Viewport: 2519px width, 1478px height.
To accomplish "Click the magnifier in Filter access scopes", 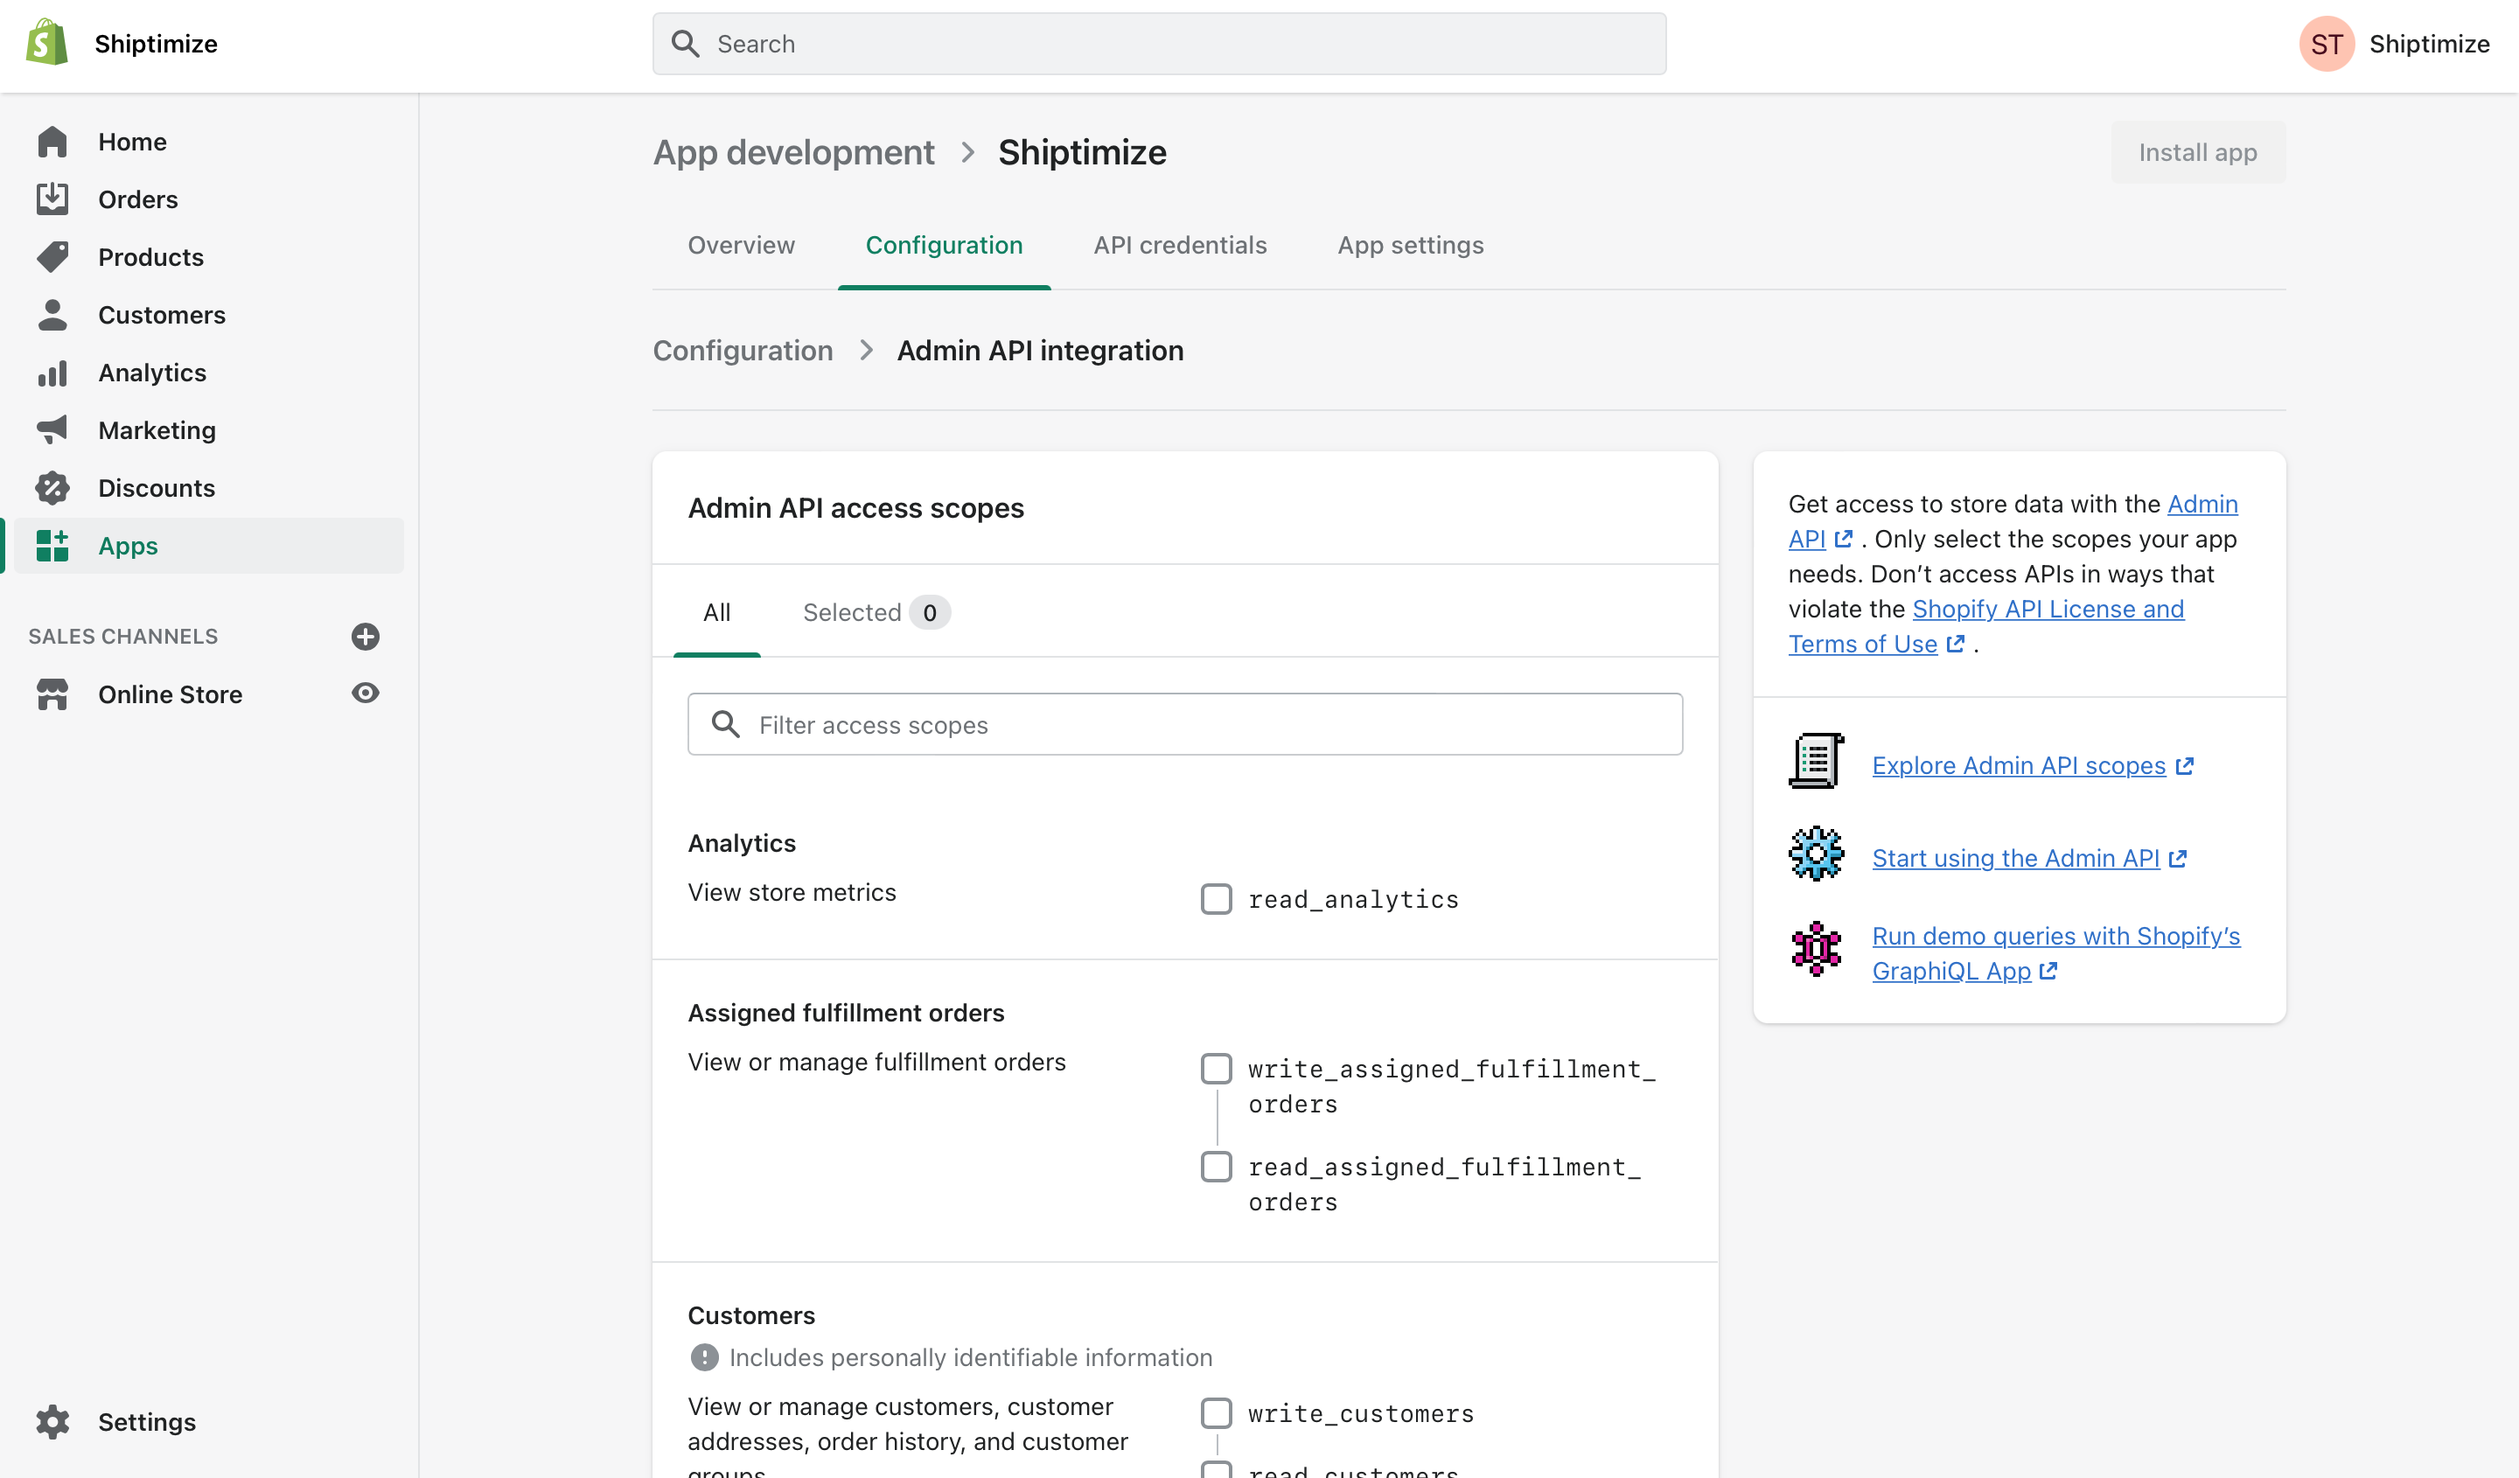I will [x=726, y=723].
